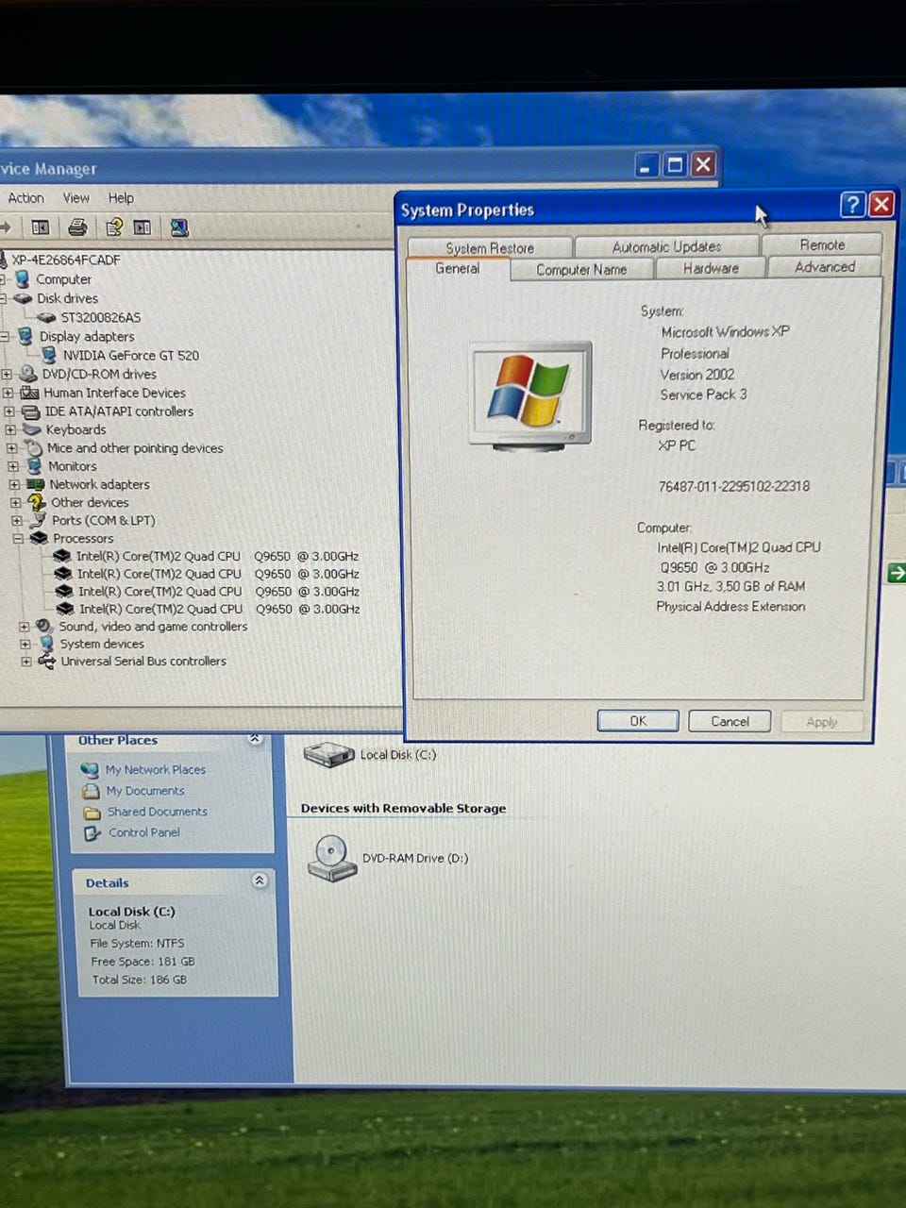Open the Remote tab
This screenshot has width=906, height=1208.
822,244
